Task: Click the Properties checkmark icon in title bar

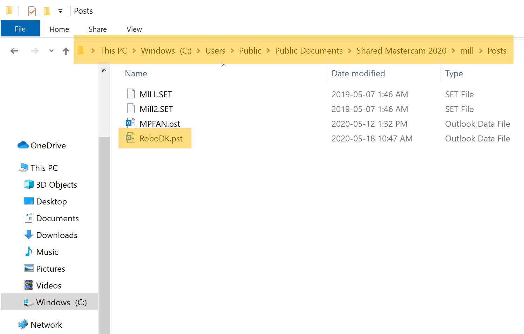Action: (x=32, y=11)
